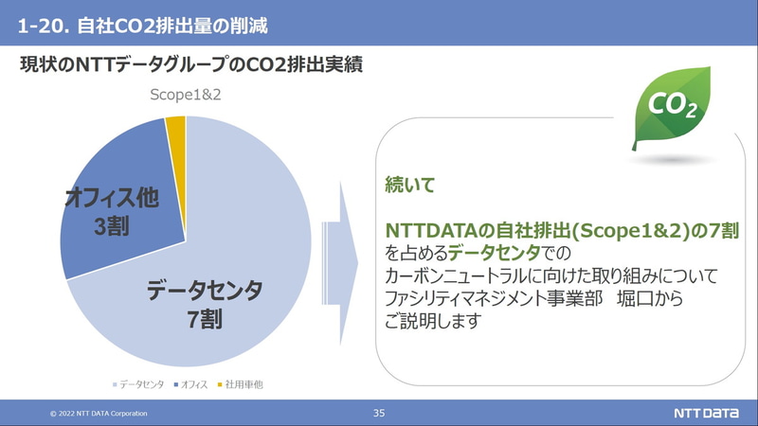This screenshot has height=426, width=758.
Task: Click the line を占めるデータセンタでの
Action: (478, 253)
